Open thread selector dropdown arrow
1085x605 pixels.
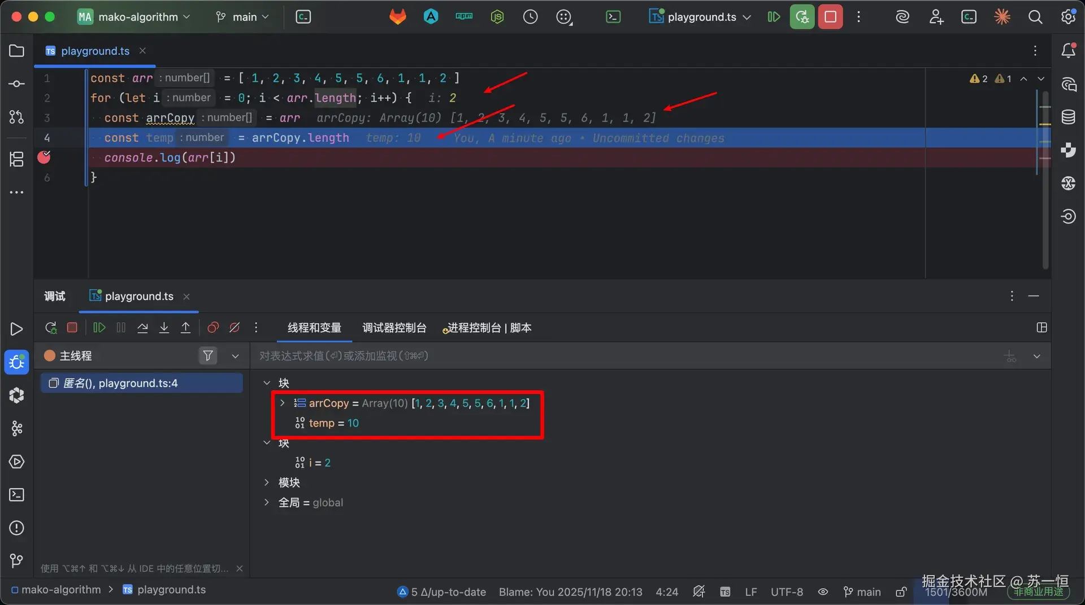(x=236, y=356)
